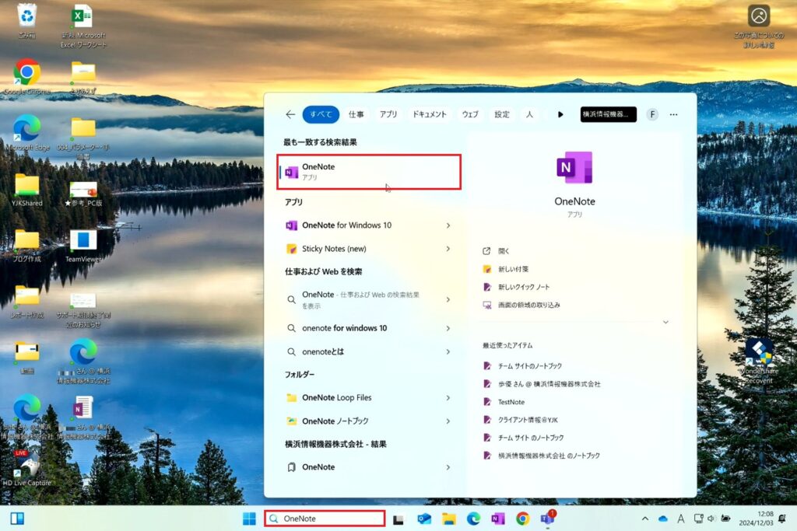Expand the OneNote Loop Files folder chevron
Viewport: 797px width, 531px height.
pos(448,398)
